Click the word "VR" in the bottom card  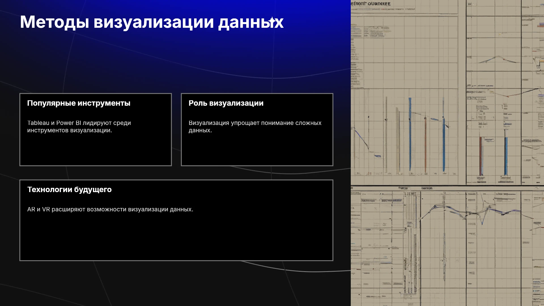[x=46, y=209]
